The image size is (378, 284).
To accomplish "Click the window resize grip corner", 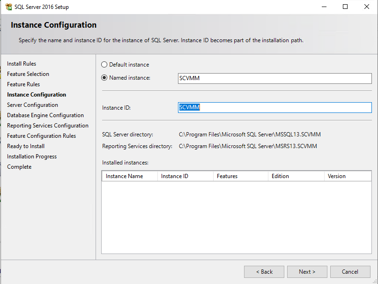I will [375, 281].
